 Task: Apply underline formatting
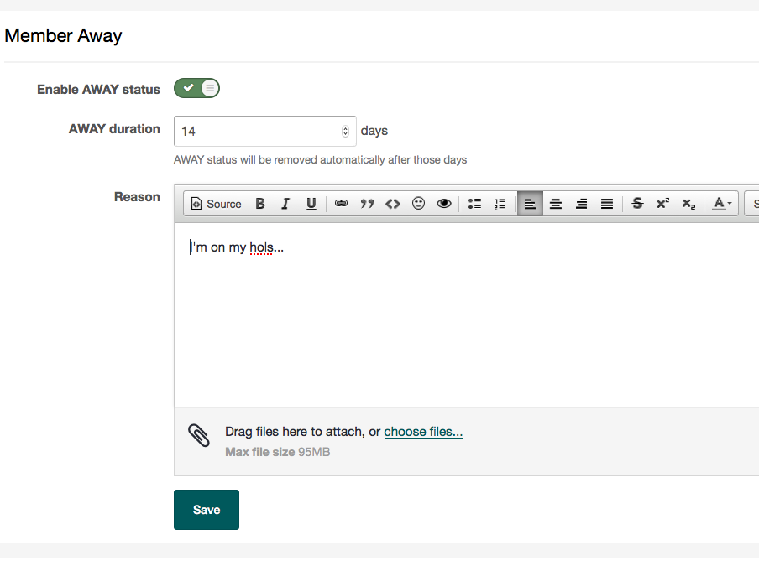[x=311, y=204]
